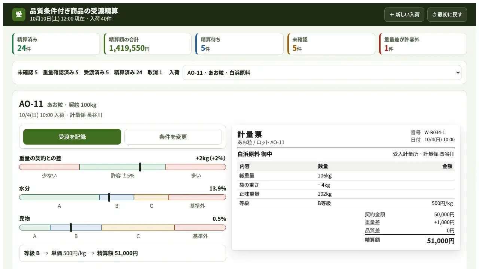Click the 品質差 0円 line

pyautogui.click(x=410, y=231)
